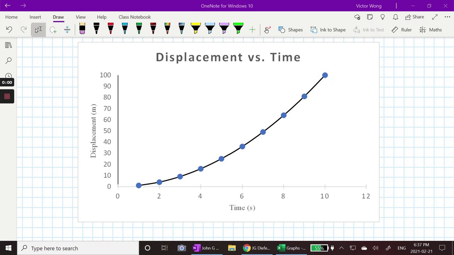Open Cortana from the taskbar

(148, 248)
